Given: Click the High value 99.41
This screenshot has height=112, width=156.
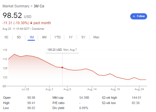Looking at the screenshot, I should pyautogui.click(x=31, y=103).
